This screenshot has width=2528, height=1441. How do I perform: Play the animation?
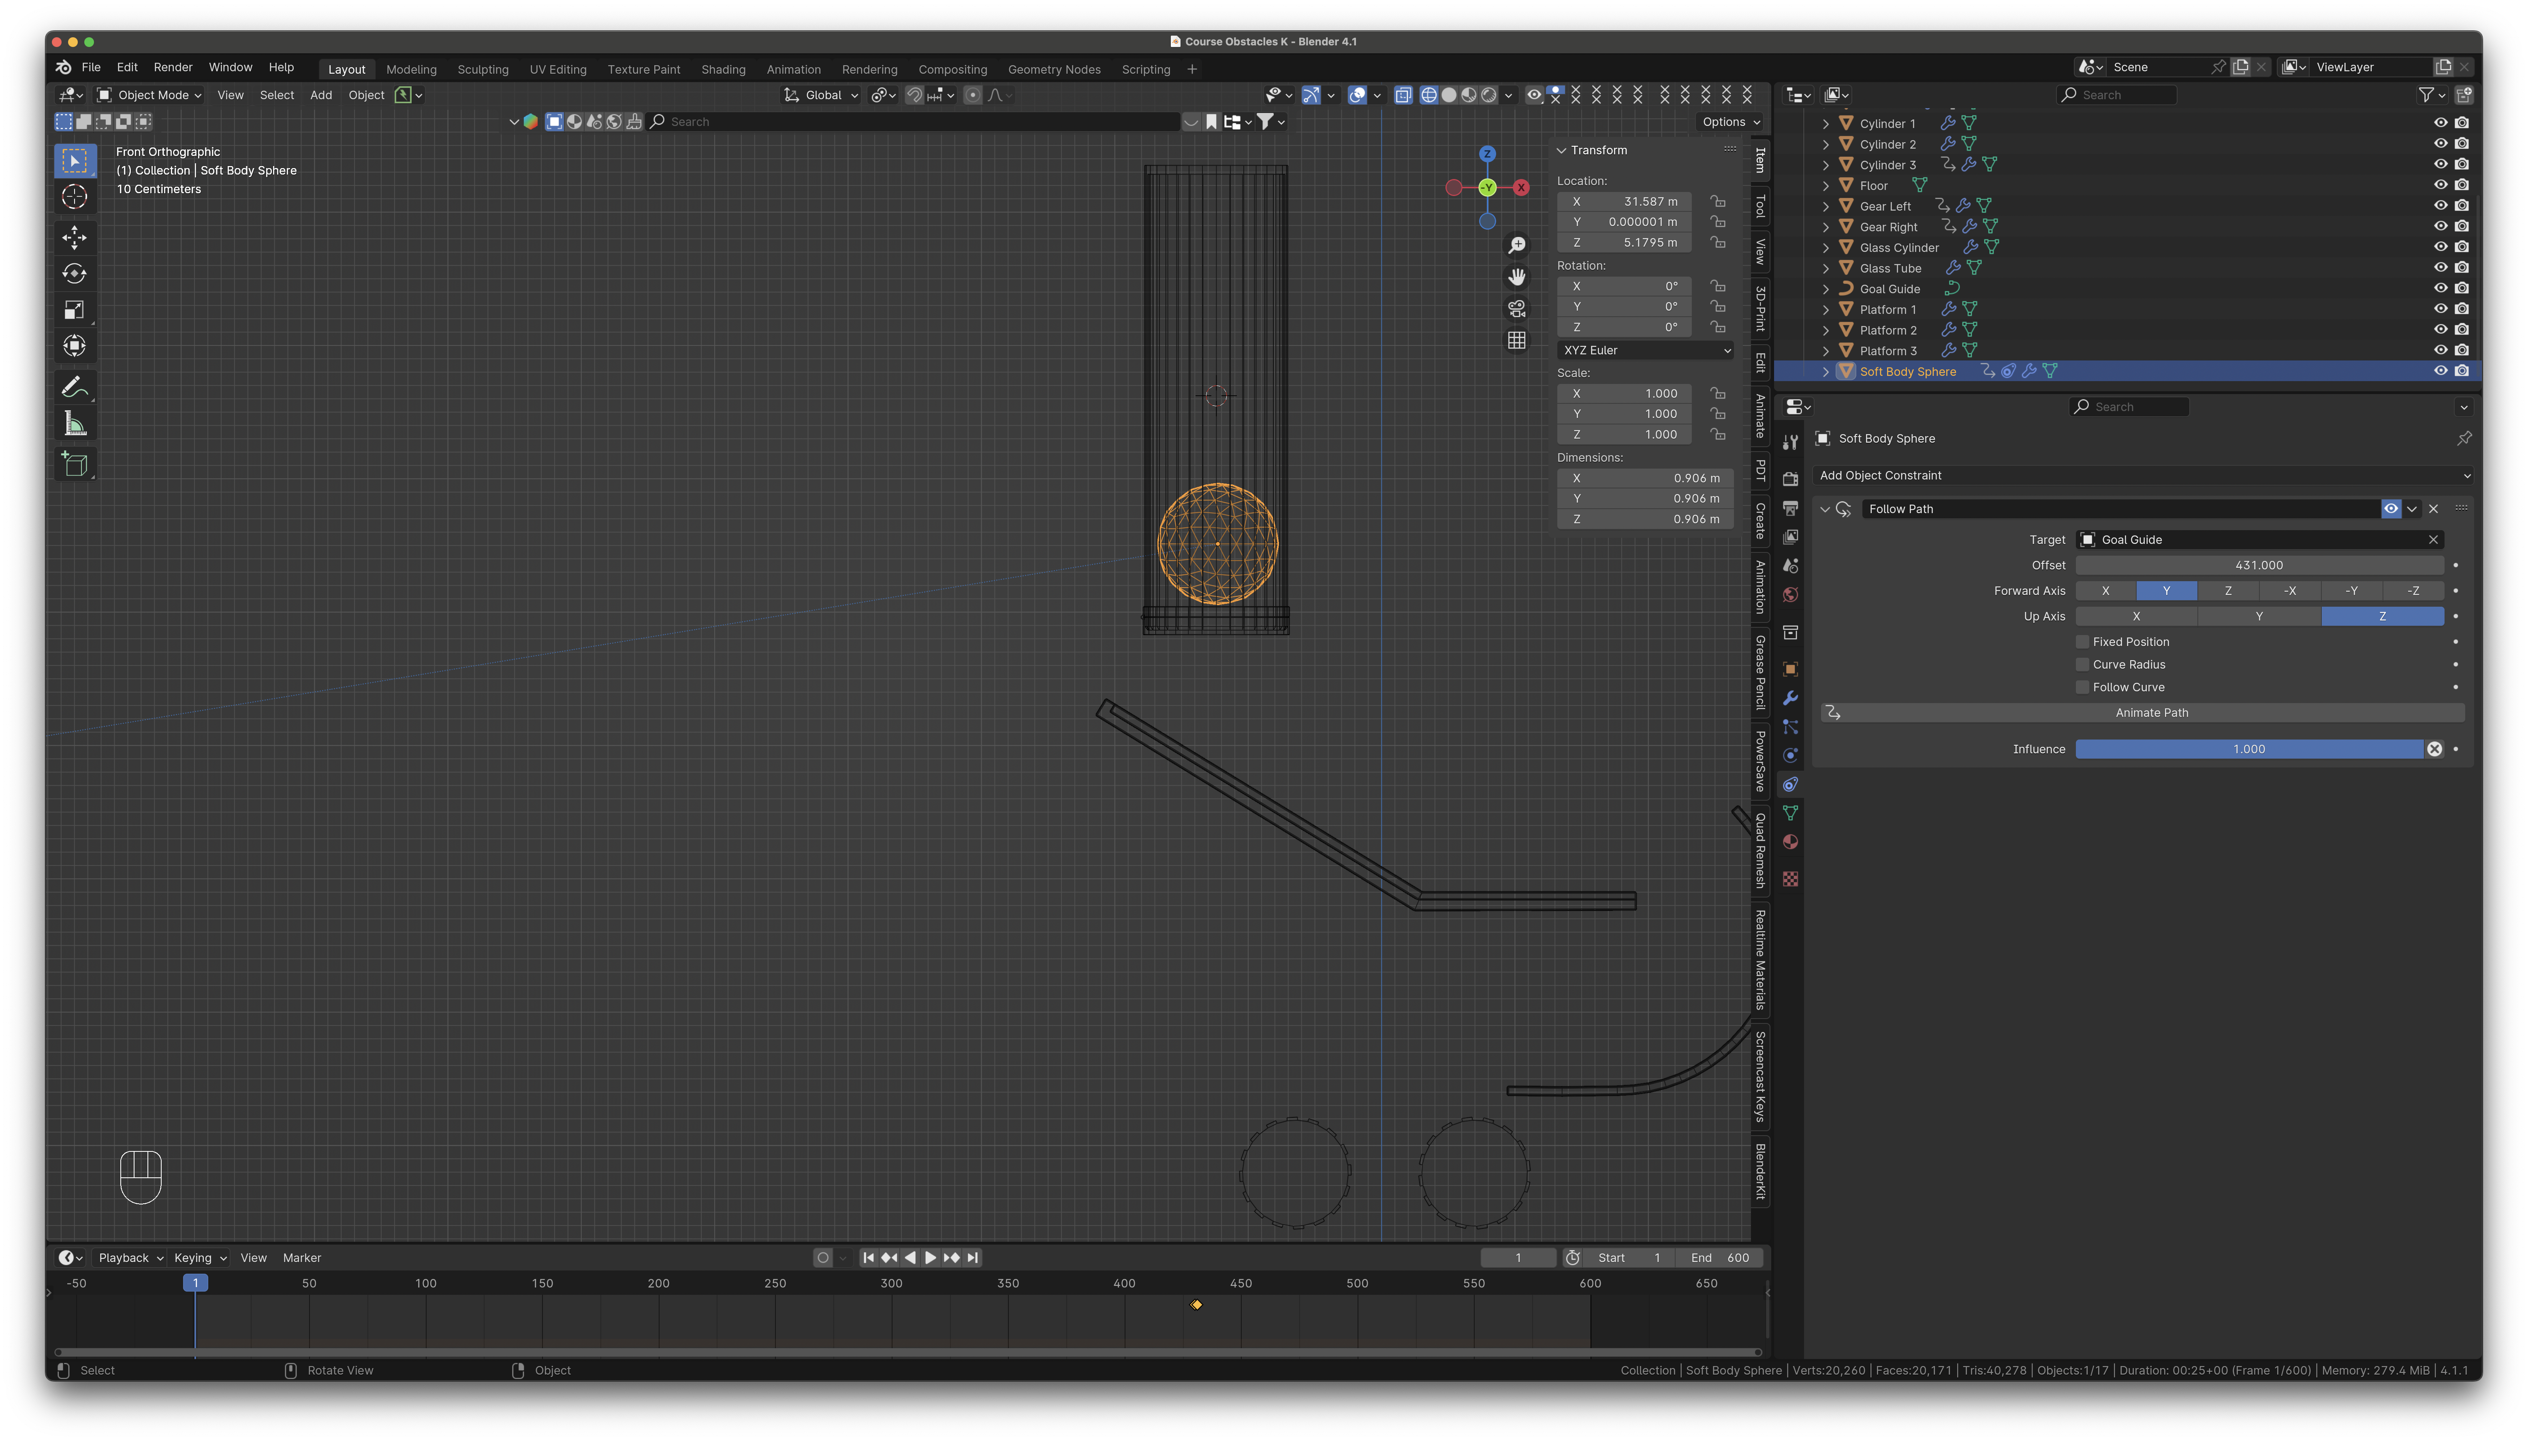coord(931,1258)
